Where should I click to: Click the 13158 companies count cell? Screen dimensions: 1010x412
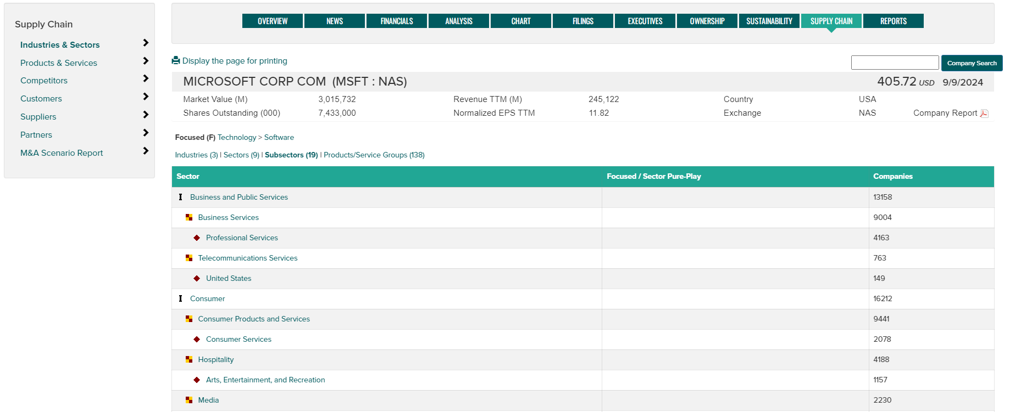coord(931,197)
